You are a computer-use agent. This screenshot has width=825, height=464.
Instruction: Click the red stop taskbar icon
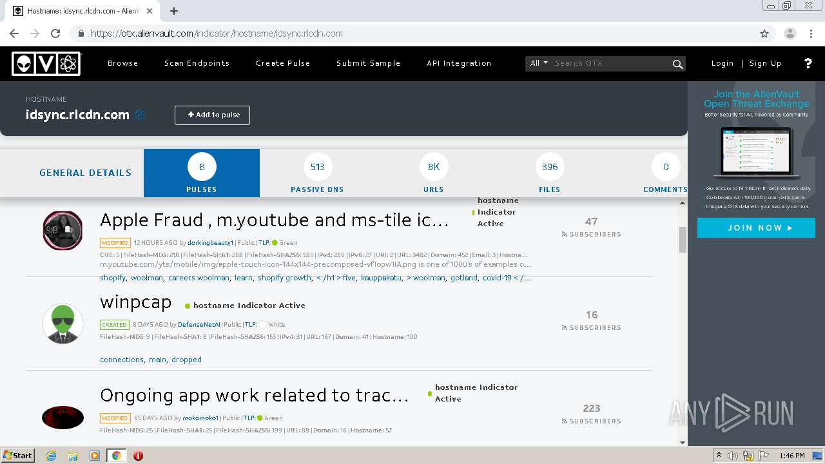point(138,456)
